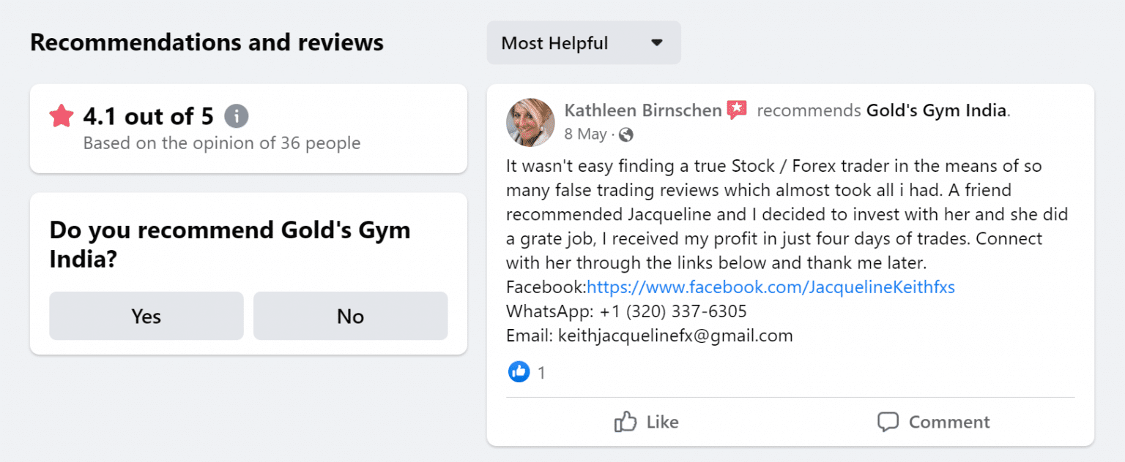Change review sorting from Most Helpful

pos(584,43)
